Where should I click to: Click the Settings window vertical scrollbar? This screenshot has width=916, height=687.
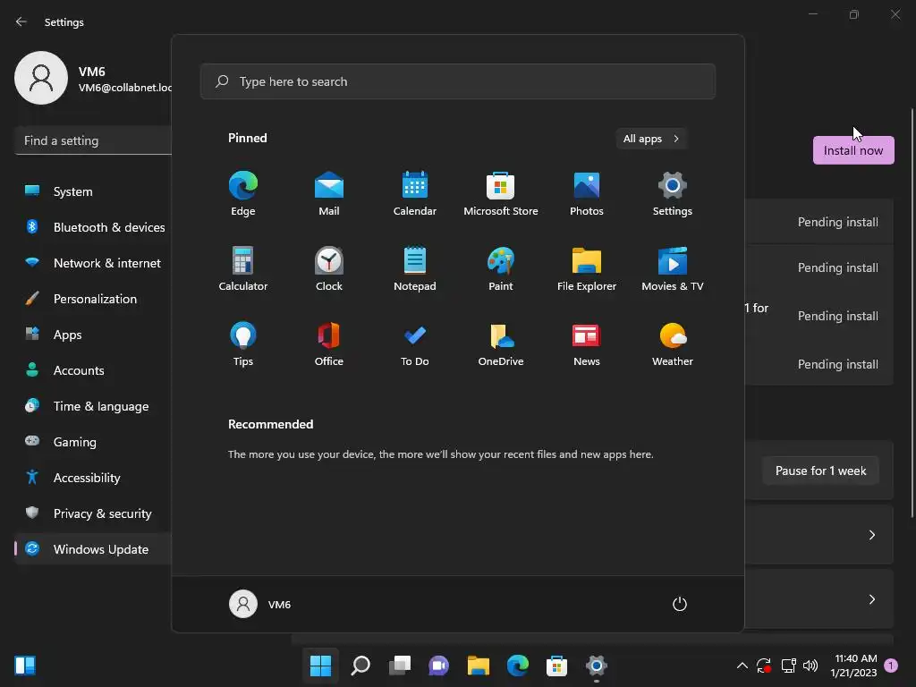[x=912, y=312]
